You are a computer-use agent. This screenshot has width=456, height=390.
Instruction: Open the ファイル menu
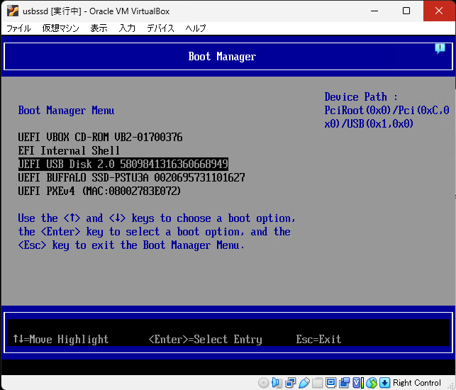[18, 28]
